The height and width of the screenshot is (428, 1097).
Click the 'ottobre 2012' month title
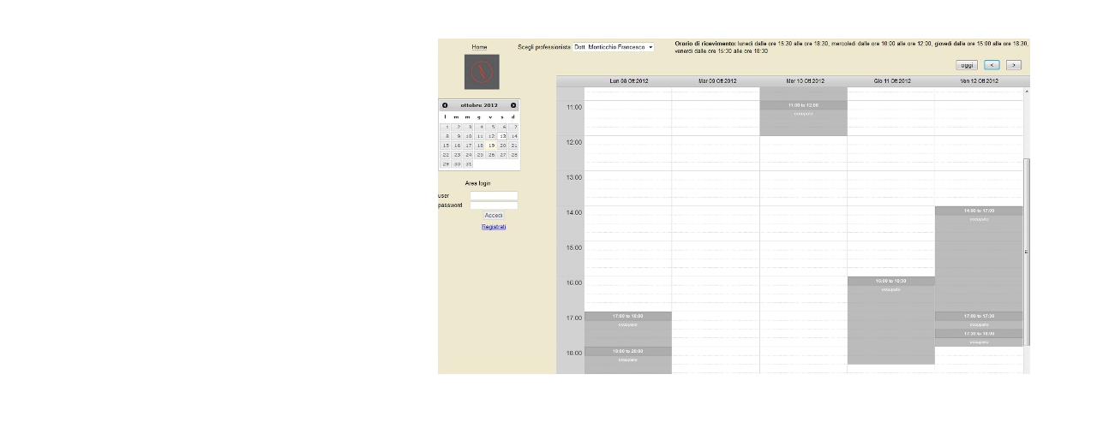click(x=479, y=105)
